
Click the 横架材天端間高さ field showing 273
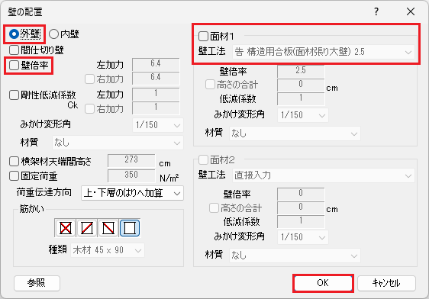click(131, 160)
